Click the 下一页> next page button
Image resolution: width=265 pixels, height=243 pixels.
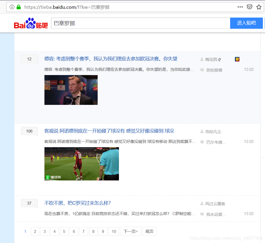(x=131, y=231)
